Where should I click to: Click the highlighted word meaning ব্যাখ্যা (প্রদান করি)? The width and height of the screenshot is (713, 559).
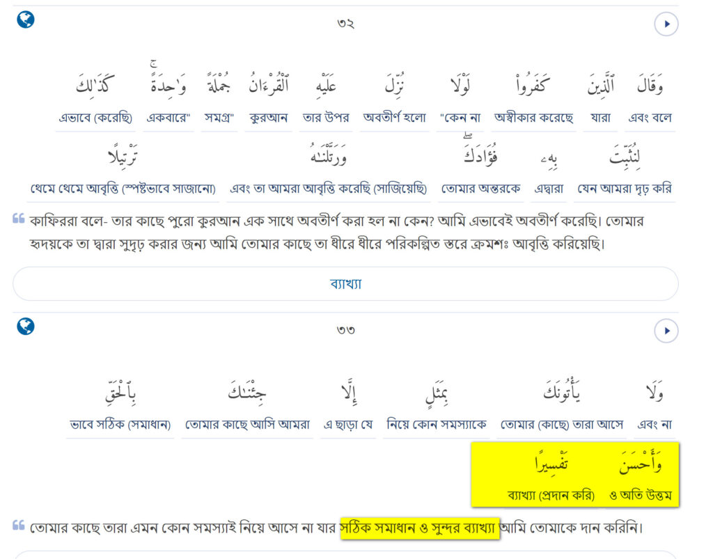tap(551, 496)
